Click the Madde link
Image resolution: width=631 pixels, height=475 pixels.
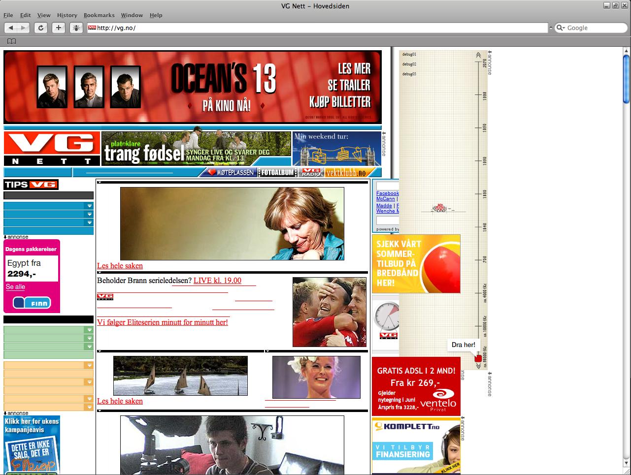[x=384, y=206]
